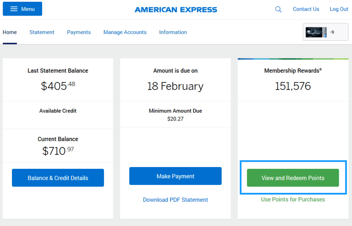
Task: Expand the account selector ending -9
Action: pyautogui.click(x=325, y=32)
